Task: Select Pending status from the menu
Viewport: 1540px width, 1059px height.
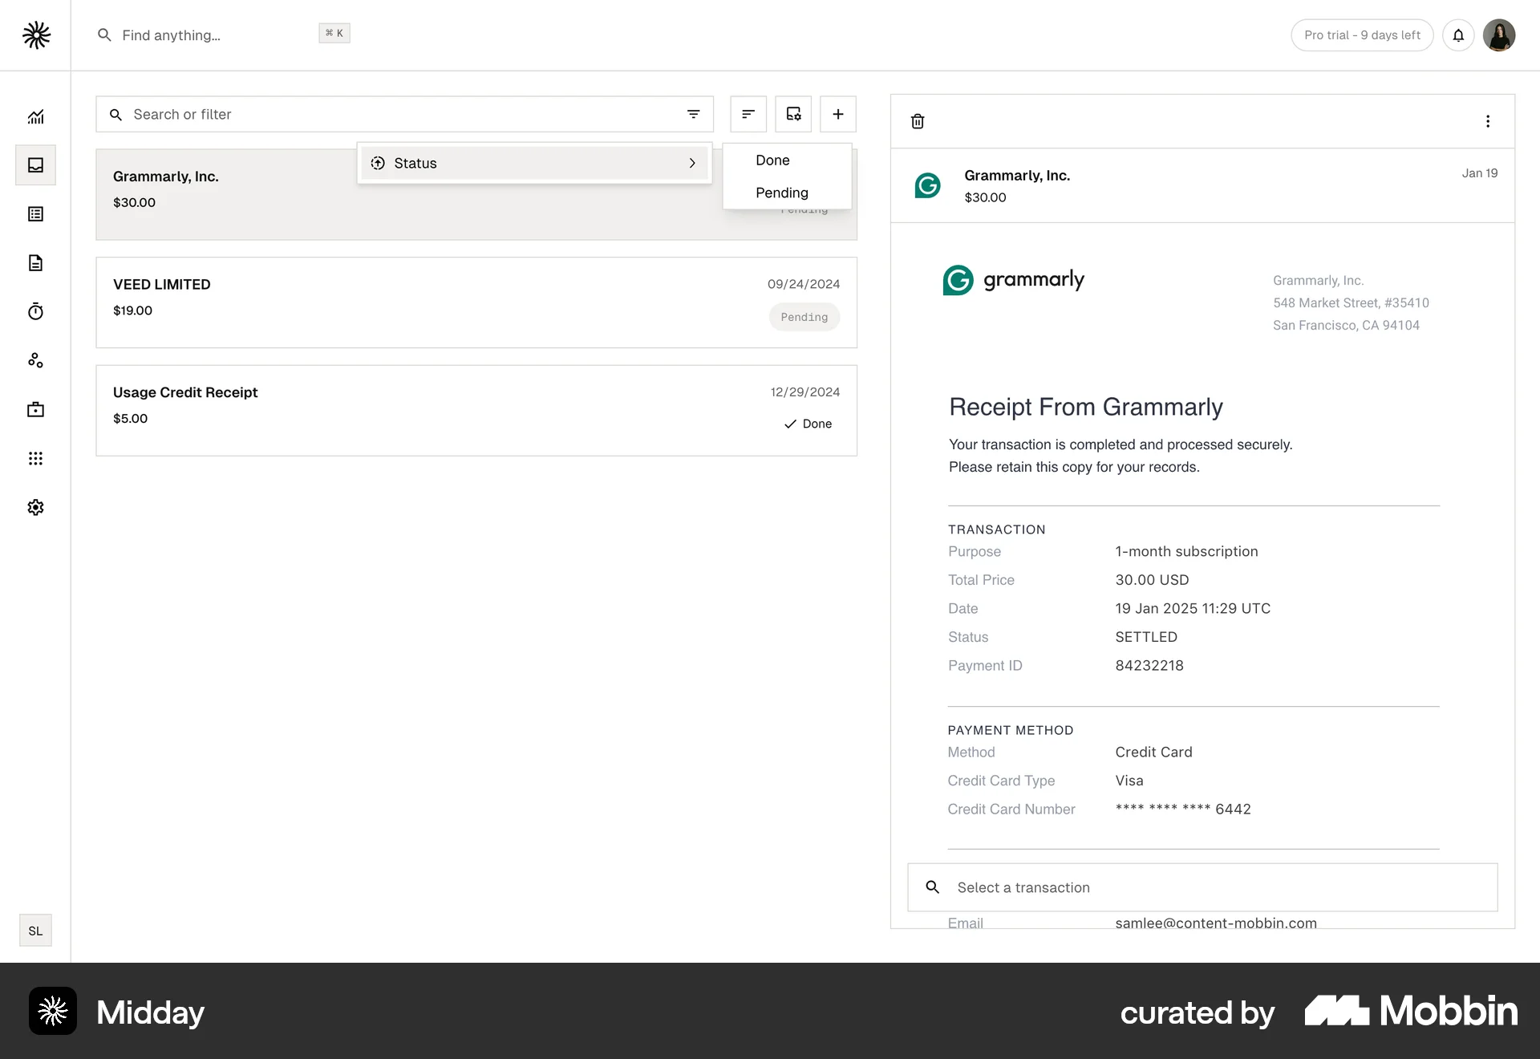Action: [x=782, y=193]
